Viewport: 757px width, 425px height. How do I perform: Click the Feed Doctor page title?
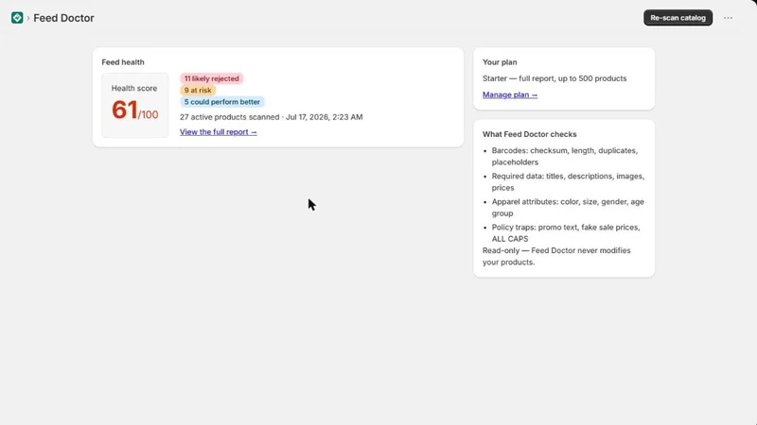pyautogui.click(x=63, y=18)
